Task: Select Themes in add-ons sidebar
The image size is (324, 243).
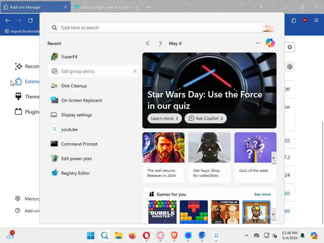Action: tap(27, 97)
